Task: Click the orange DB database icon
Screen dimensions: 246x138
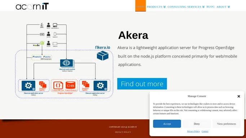Action: click(71, 86)
